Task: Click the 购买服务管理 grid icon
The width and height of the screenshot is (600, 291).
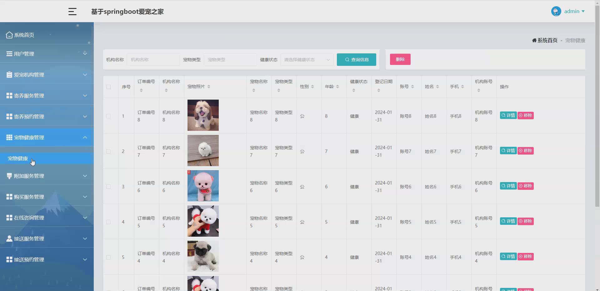Action: click(9, 197)
